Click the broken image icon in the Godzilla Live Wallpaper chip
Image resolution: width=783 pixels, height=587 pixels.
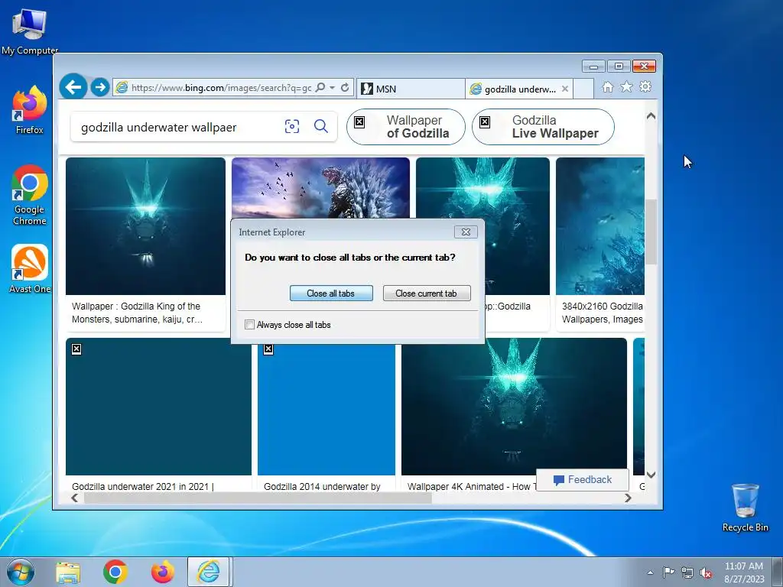click(x=485, y=122)
